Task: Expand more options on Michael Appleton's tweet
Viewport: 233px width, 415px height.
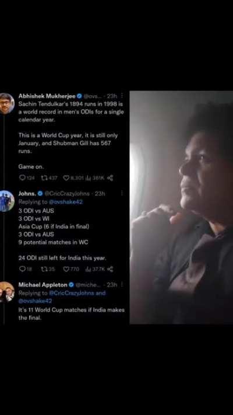Action: 122,285
